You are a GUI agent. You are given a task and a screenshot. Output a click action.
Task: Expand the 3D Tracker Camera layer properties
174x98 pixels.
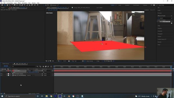pos(7,74)
